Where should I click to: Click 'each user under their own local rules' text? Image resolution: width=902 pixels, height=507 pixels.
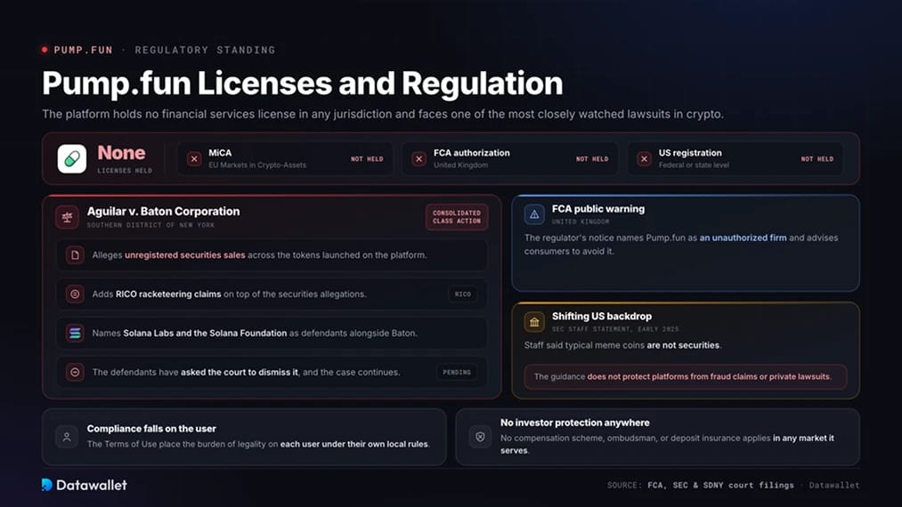[x=354, y=444]
